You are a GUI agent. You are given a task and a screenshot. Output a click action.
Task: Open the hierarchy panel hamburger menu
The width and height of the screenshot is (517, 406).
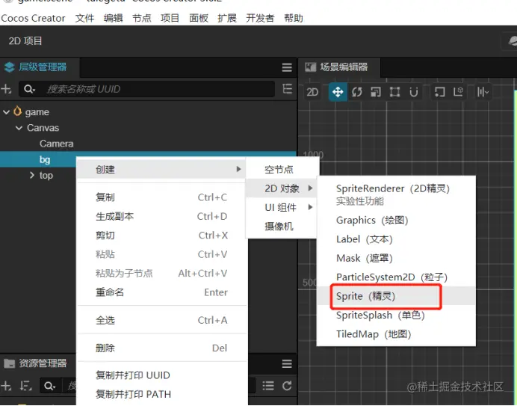pyautogui.click(x=287, y=67)
